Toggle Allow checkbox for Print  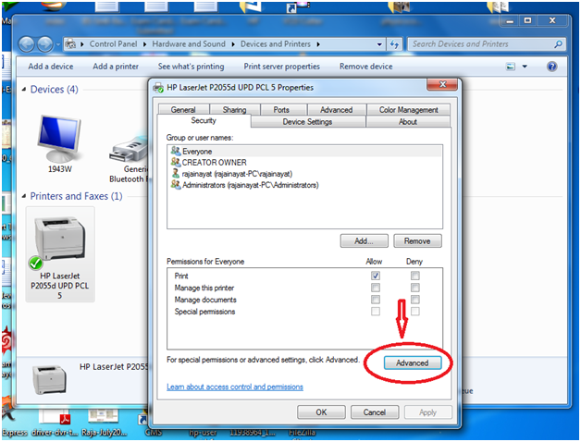376,276
